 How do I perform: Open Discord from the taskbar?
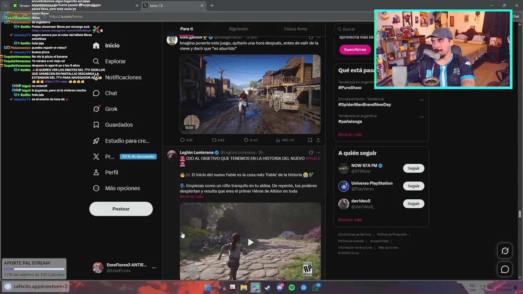(x=280, y=287)
